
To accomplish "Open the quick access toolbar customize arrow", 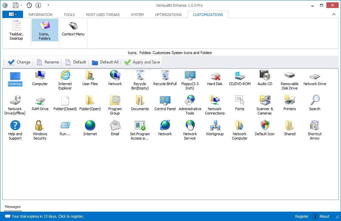I will (x=48, y=5).
